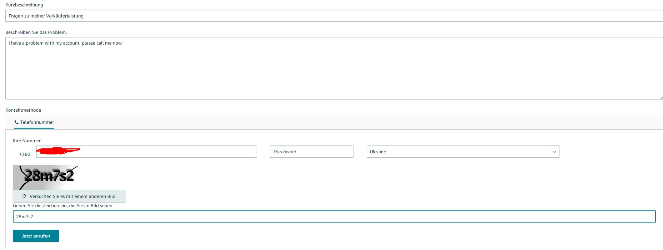Click the 'Geben Sie die Zeichen ein' instruction text
The image size is (663, 250).
pyautogui.click(x=63, y=206)
